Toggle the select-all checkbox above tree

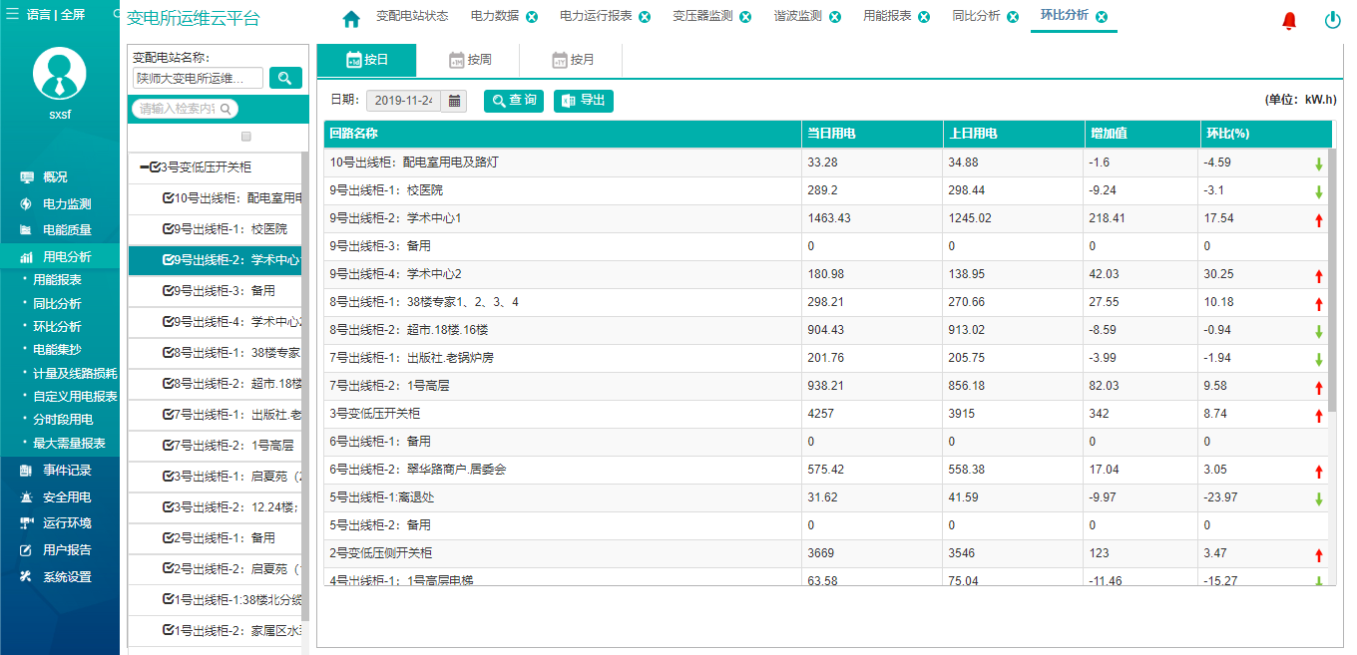click(246, 137)
